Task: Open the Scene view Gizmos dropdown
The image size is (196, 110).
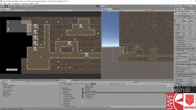Action: pos(148,11)
